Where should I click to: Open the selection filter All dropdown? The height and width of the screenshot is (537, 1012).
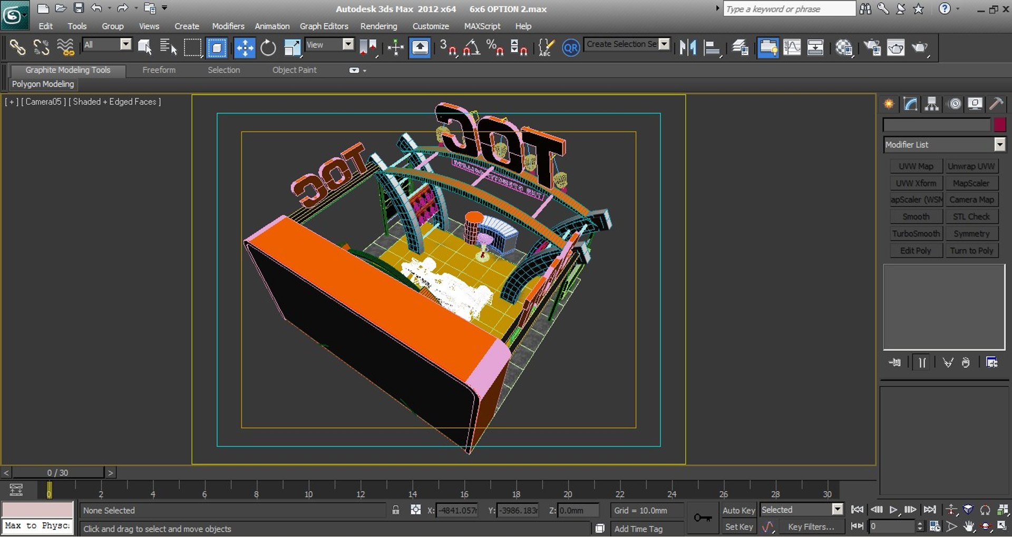coord(125,45)
